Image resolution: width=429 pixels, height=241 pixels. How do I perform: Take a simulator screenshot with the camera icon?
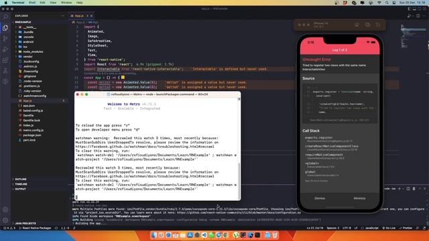point(367,25)
